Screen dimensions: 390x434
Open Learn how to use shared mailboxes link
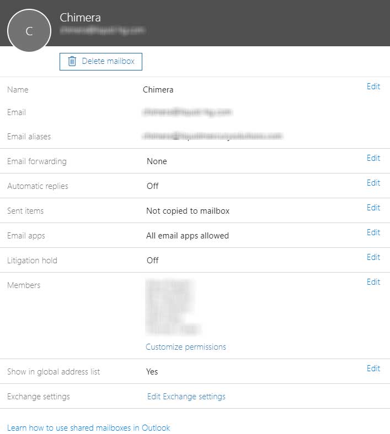pos(88,428)
